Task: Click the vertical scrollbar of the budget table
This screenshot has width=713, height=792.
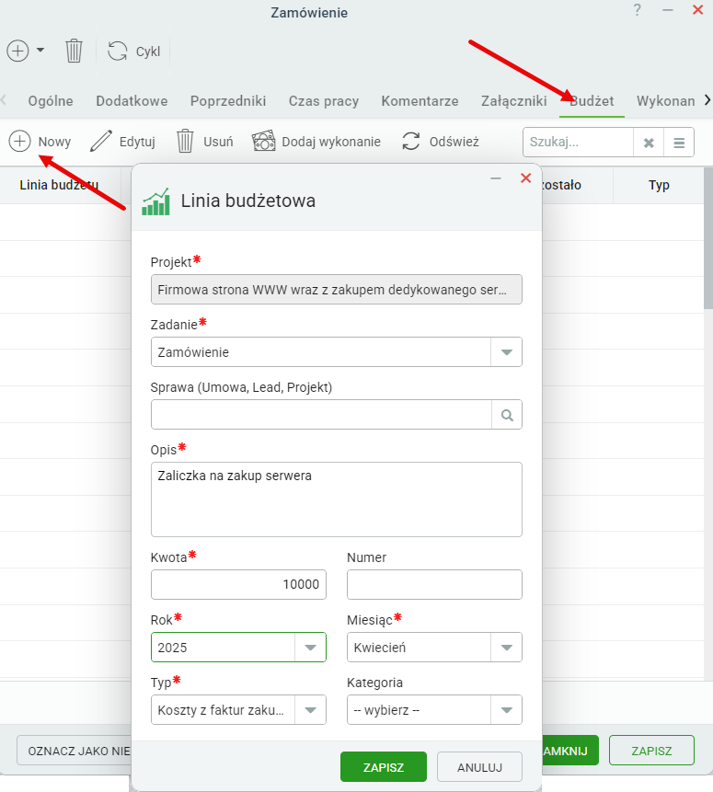Action: [708, 238]
